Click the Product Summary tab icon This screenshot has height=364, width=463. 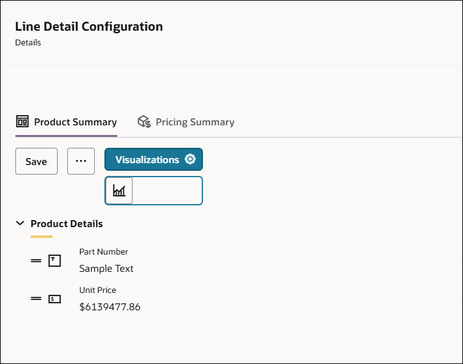[22, 122]
